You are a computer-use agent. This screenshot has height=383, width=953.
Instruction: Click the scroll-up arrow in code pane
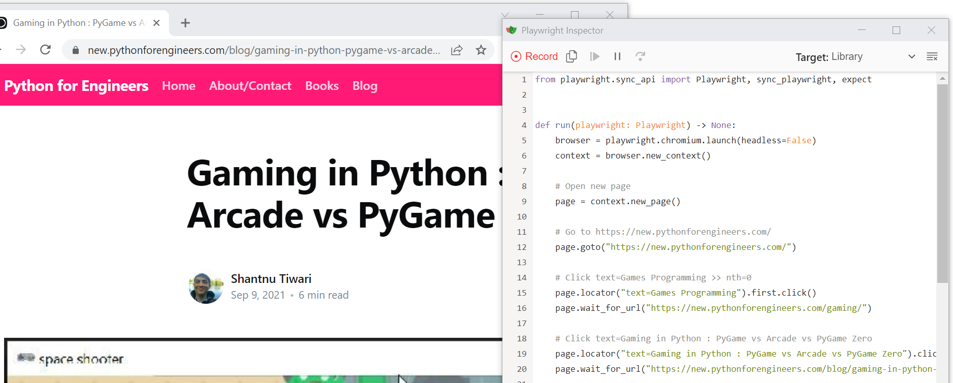pyautogui.click(x=942, y=78)
